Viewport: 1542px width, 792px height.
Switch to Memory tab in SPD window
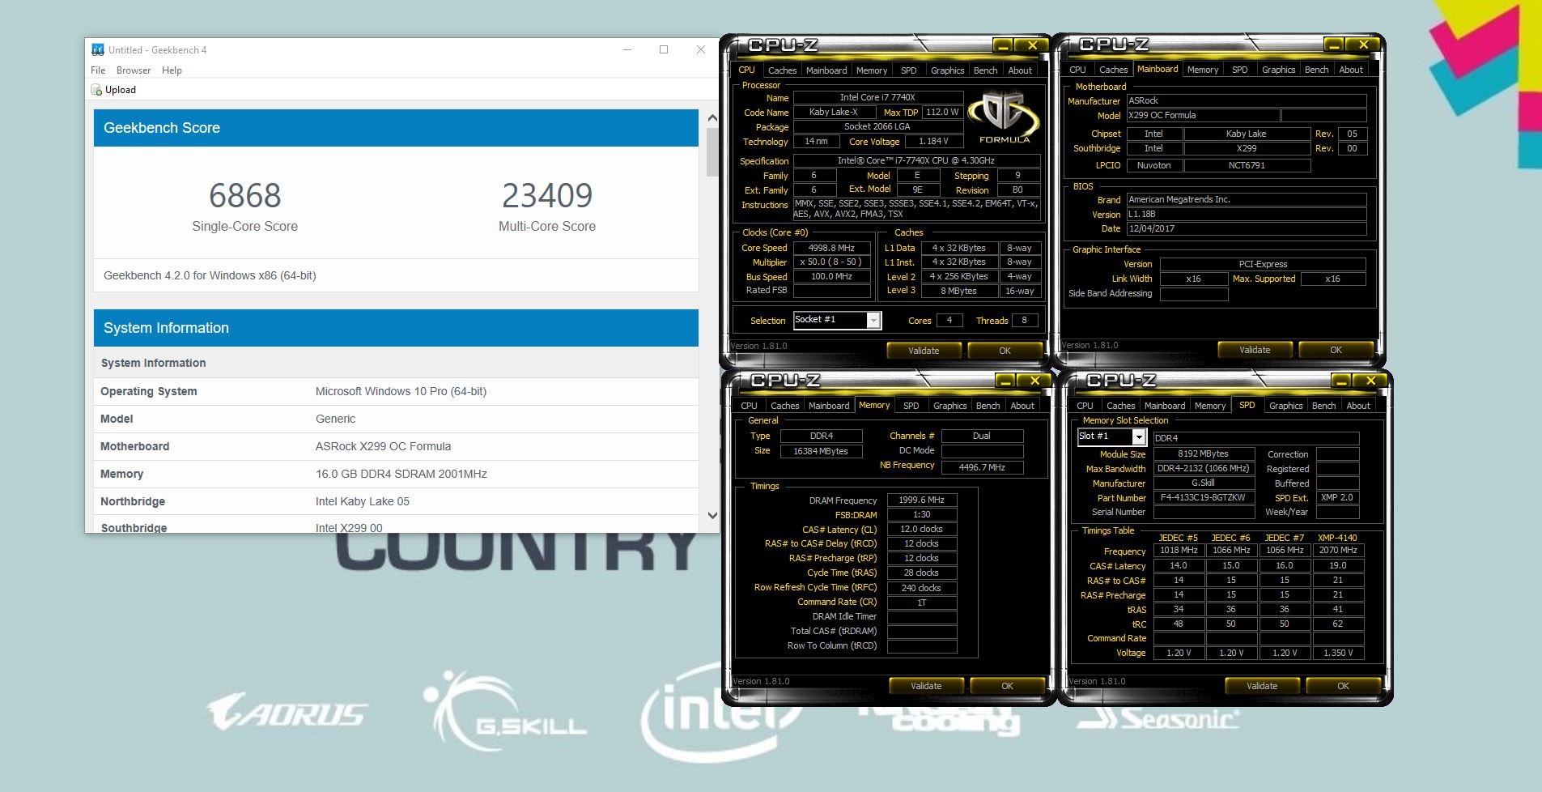point(1209,406)
